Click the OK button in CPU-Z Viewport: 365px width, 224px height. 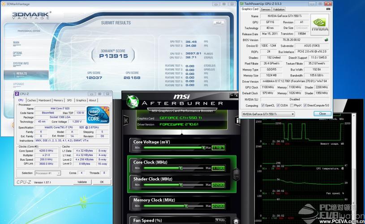pyautogui.click(x=102, y=182)
